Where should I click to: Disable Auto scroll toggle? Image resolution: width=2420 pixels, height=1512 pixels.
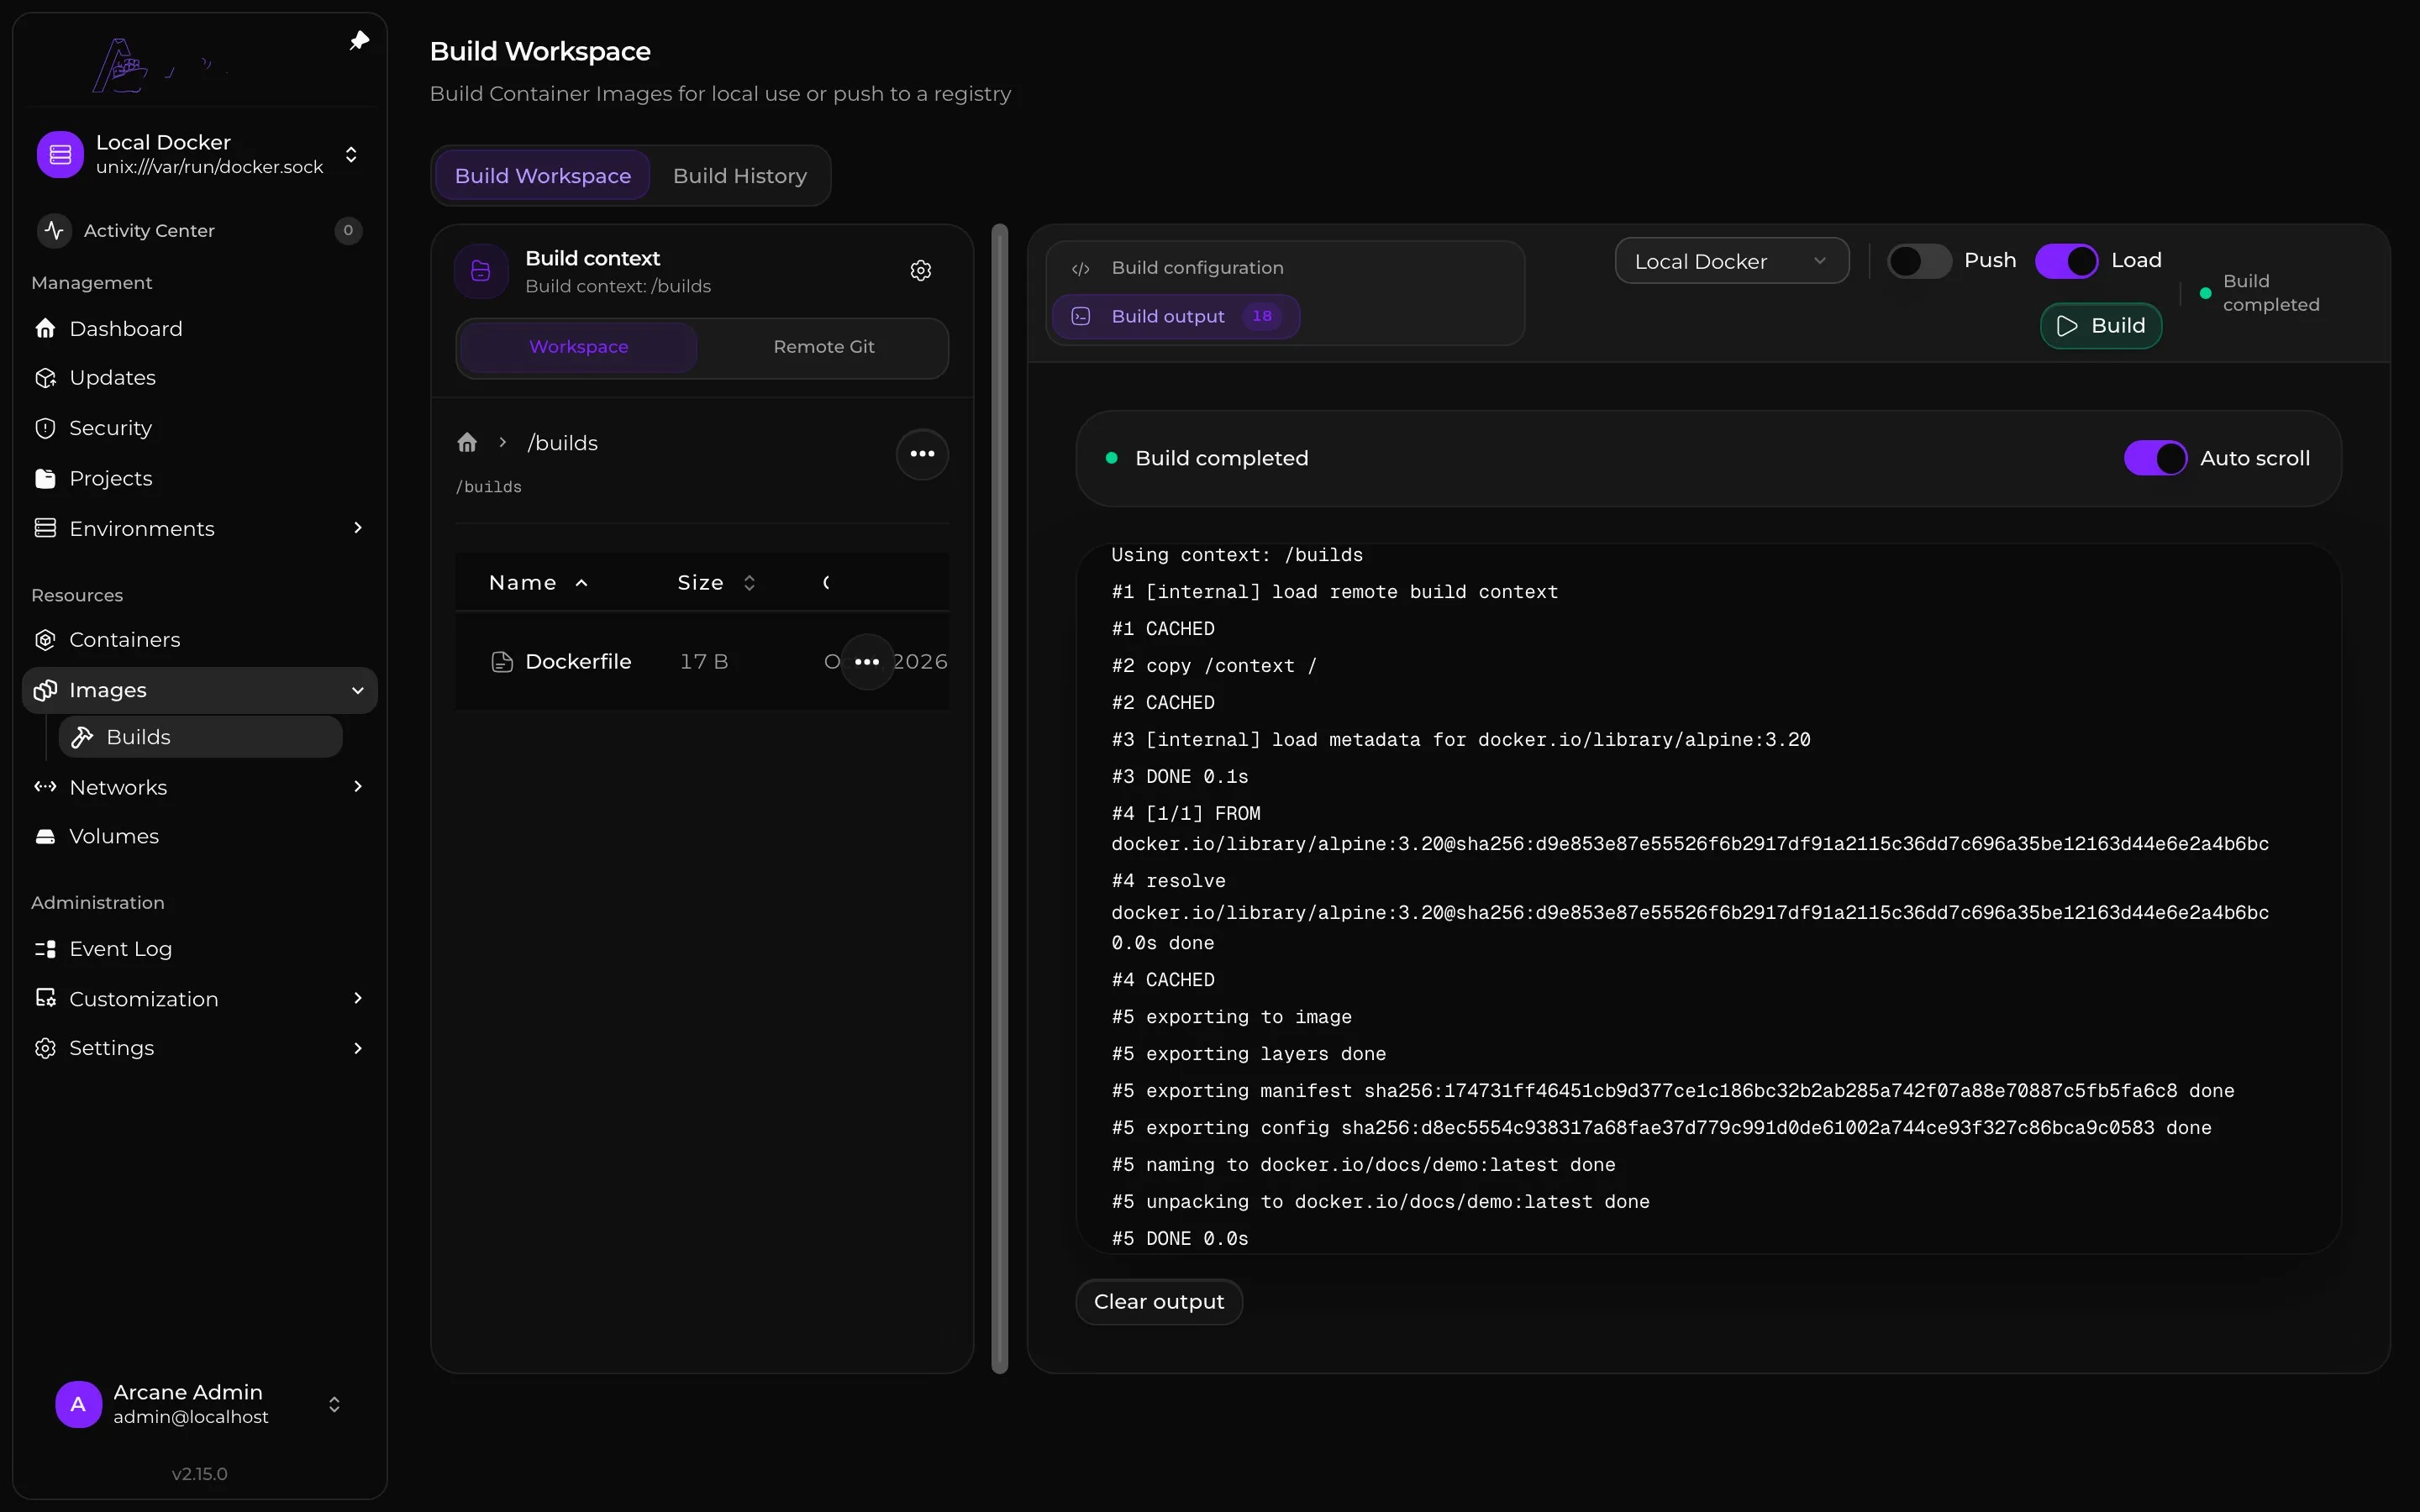pos(2155,458)
